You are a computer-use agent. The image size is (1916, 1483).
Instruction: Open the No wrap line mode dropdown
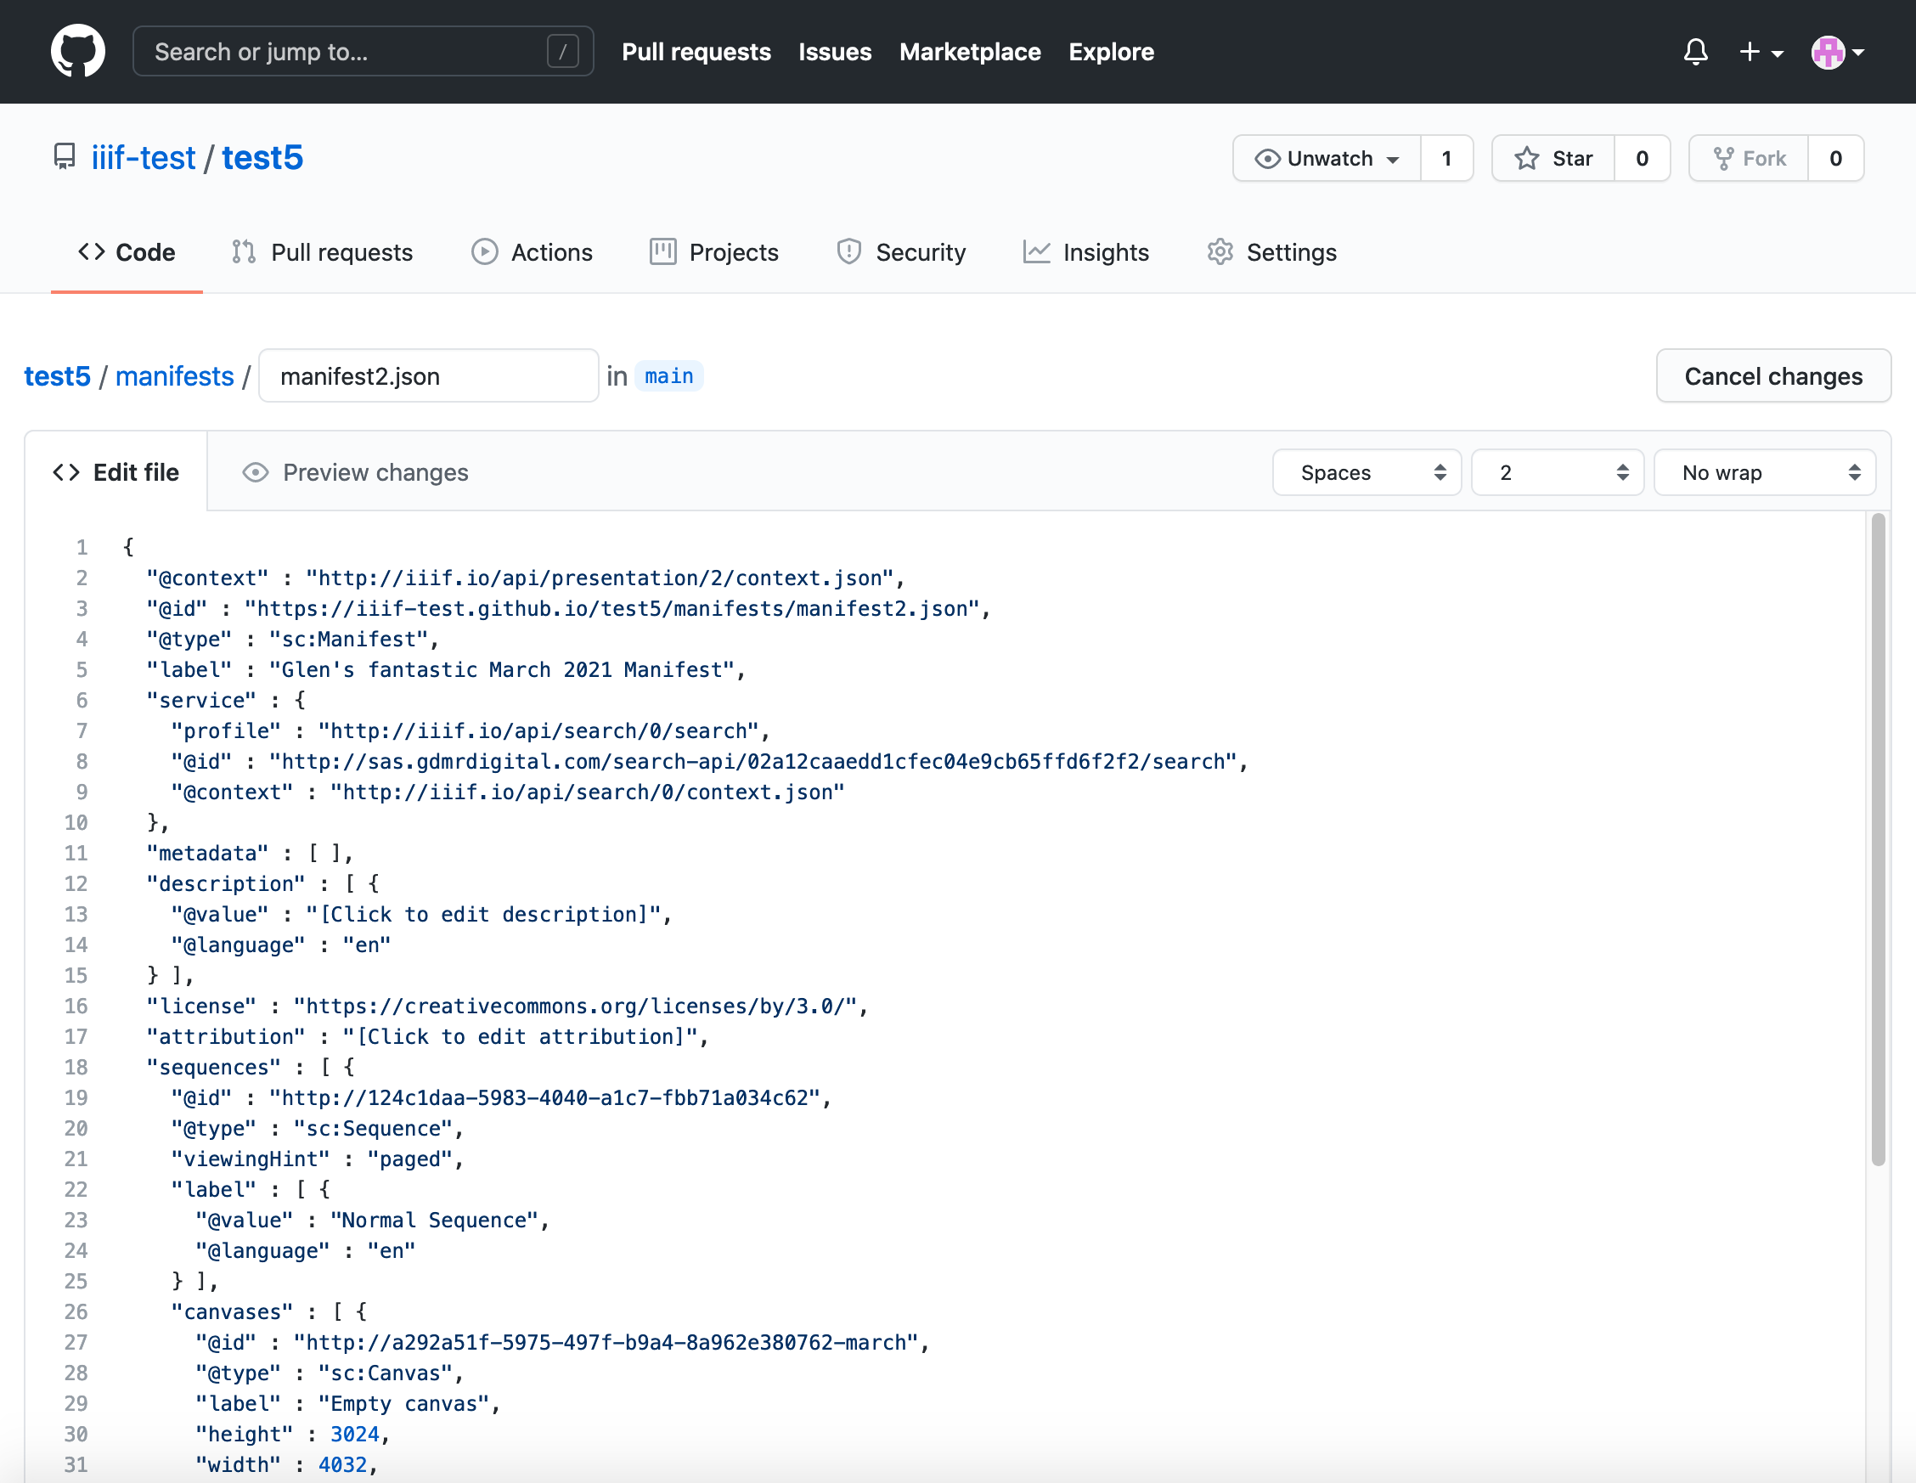(x=1764, y=472)
